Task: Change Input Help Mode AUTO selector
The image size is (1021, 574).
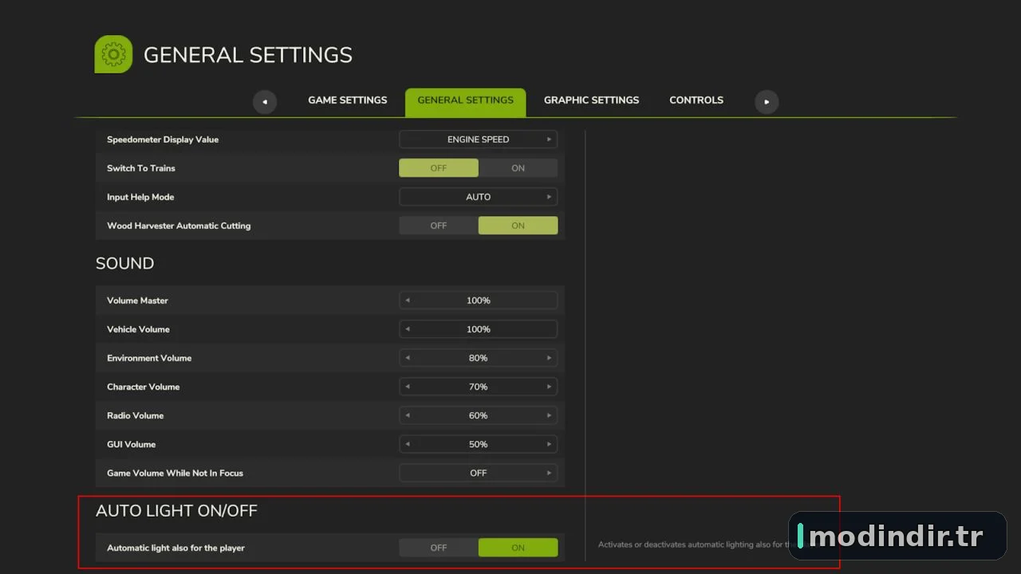Action: pyautogui.click(x=479, y=197)
